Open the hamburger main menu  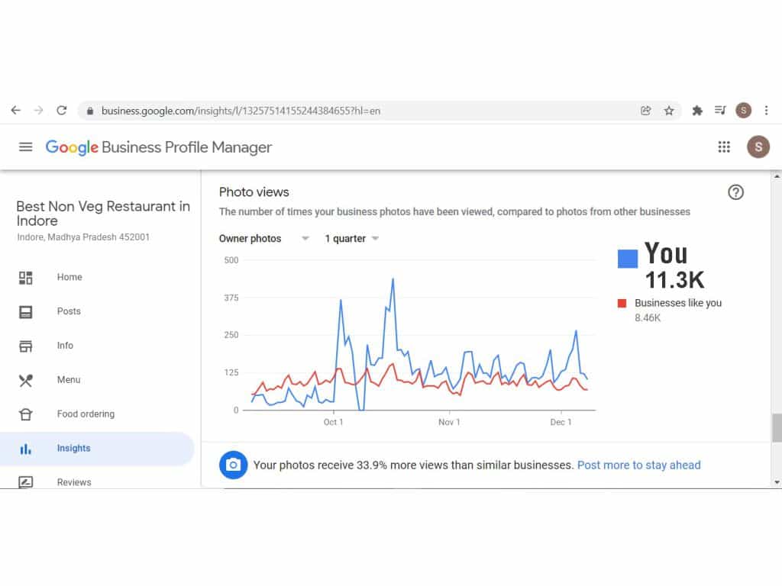pos(26,147)
